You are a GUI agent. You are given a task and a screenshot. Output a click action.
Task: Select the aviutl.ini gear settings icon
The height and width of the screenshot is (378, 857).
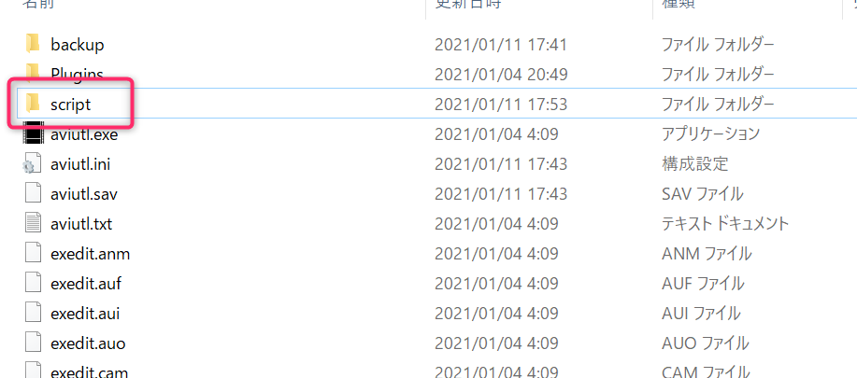tap(32, 163)
